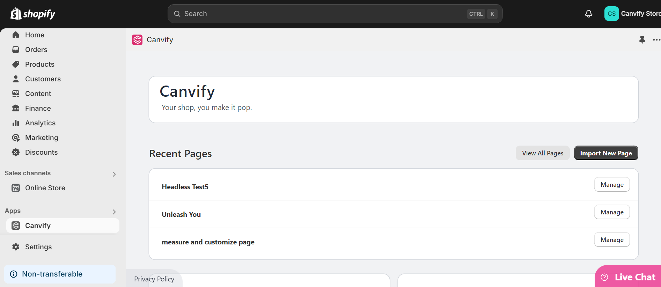This screenshot has width=661, height=287.
Task: Click the search magnifier icon
Action: [x=177, y=14]
